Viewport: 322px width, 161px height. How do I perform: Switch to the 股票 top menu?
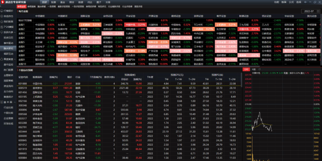pyautogui.click(x=53, y=2)
